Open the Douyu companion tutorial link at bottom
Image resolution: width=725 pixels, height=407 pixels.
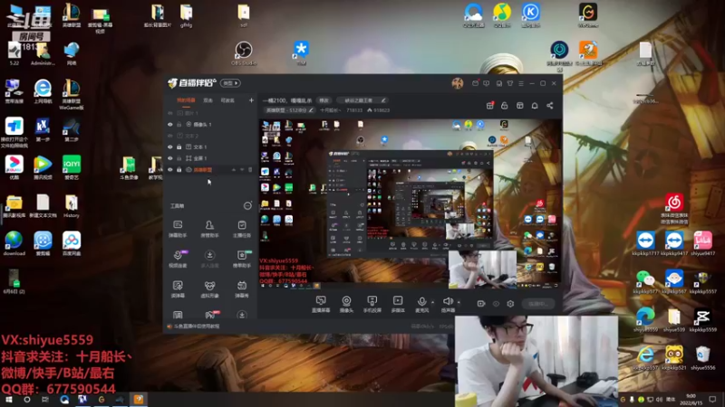point(194,327)
